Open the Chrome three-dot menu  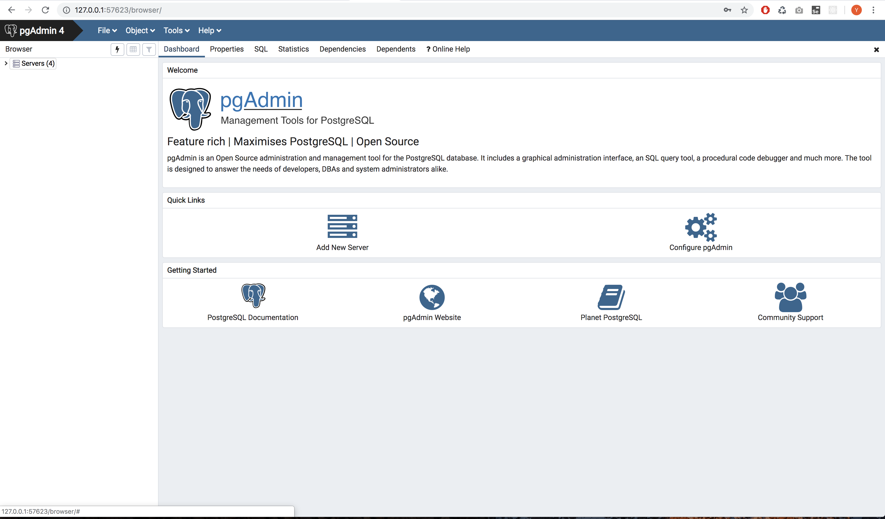tap(873, 10)
